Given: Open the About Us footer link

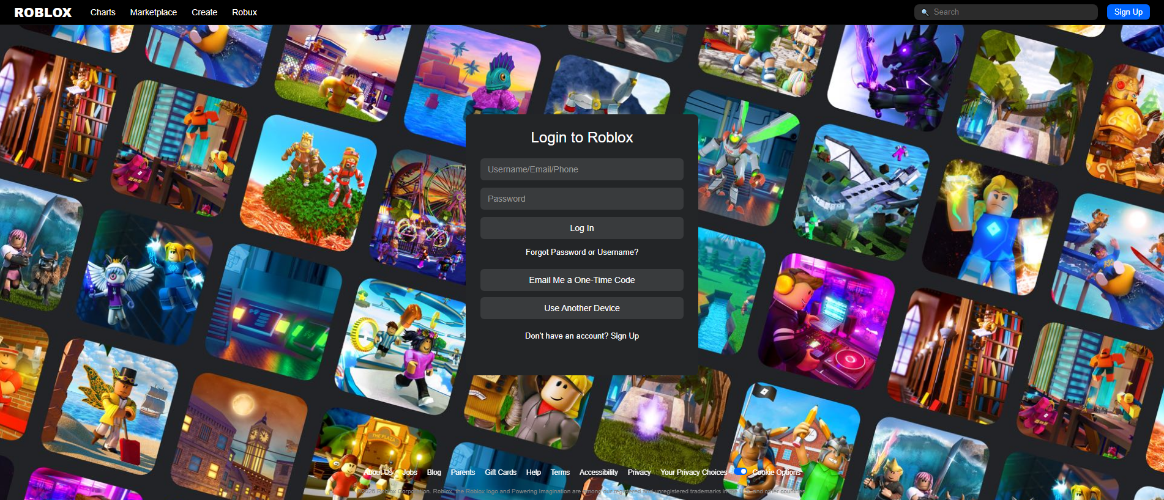Looking at the screenshot, I should pos(378,472).
